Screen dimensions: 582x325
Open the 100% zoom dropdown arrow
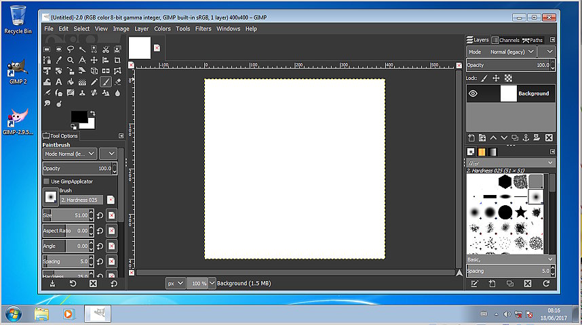(x=212, y=283)
